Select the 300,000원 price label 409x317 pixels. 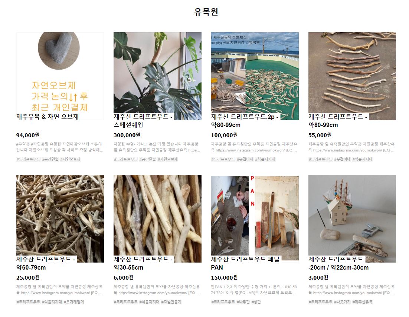click(x=127, y=135)
